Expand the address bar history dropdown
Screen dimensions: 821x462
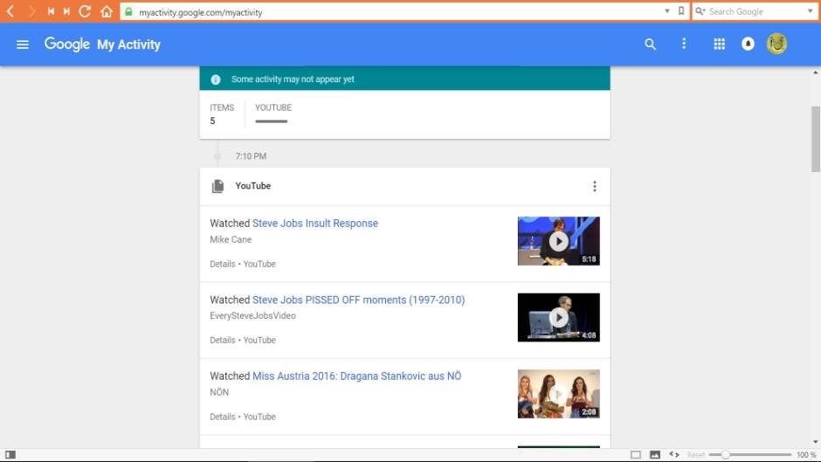[x=668, y=11]
